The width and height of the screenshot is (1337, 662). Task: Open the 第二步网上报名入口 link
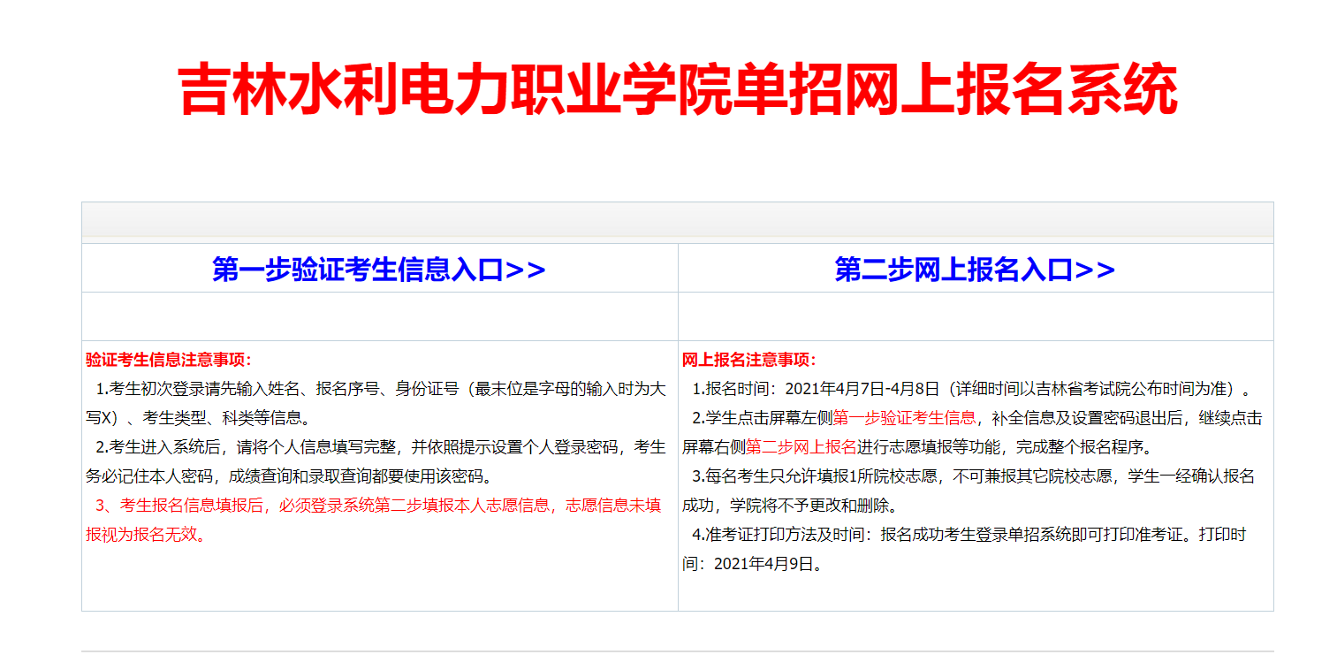coord(975,270)
